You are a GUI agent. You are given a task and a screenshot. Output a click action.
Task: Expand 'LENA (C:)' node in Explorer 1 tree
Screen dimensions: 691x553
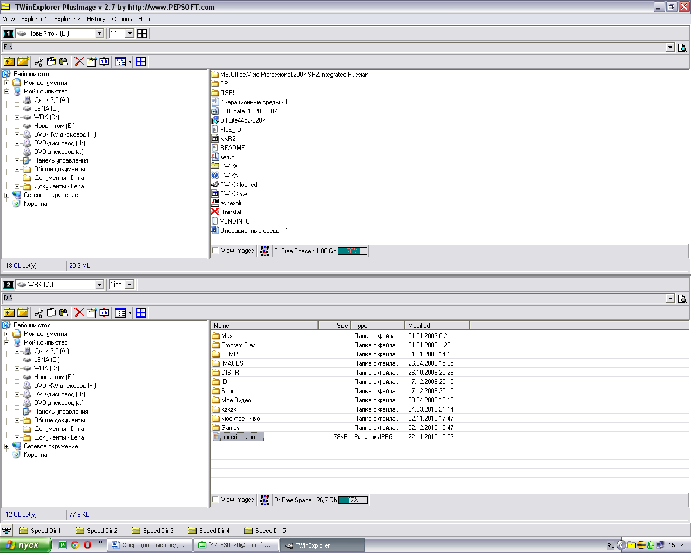tap(17, 109)
